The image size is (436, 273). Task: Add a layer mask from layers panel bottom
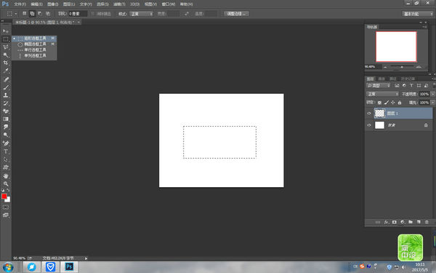395,222
